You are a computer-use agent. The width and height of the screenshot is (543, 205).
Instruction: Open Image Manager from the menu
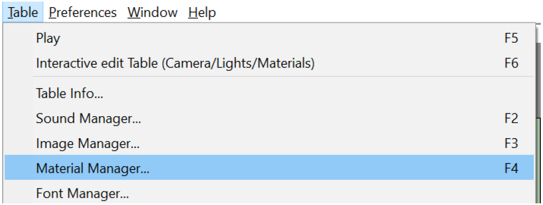(269, 143)
